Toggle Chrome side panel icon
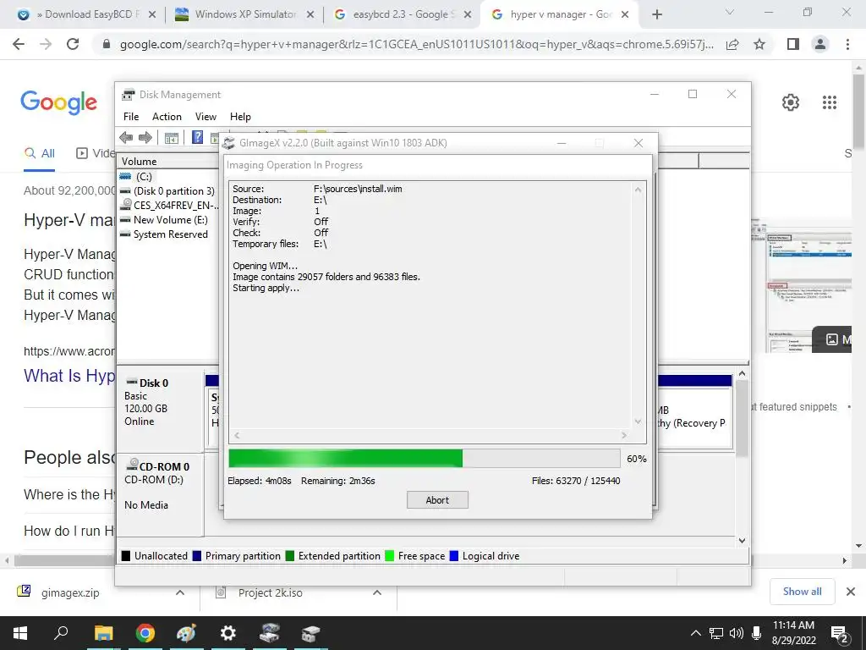The image size is (866, 650). pos(793,44)
